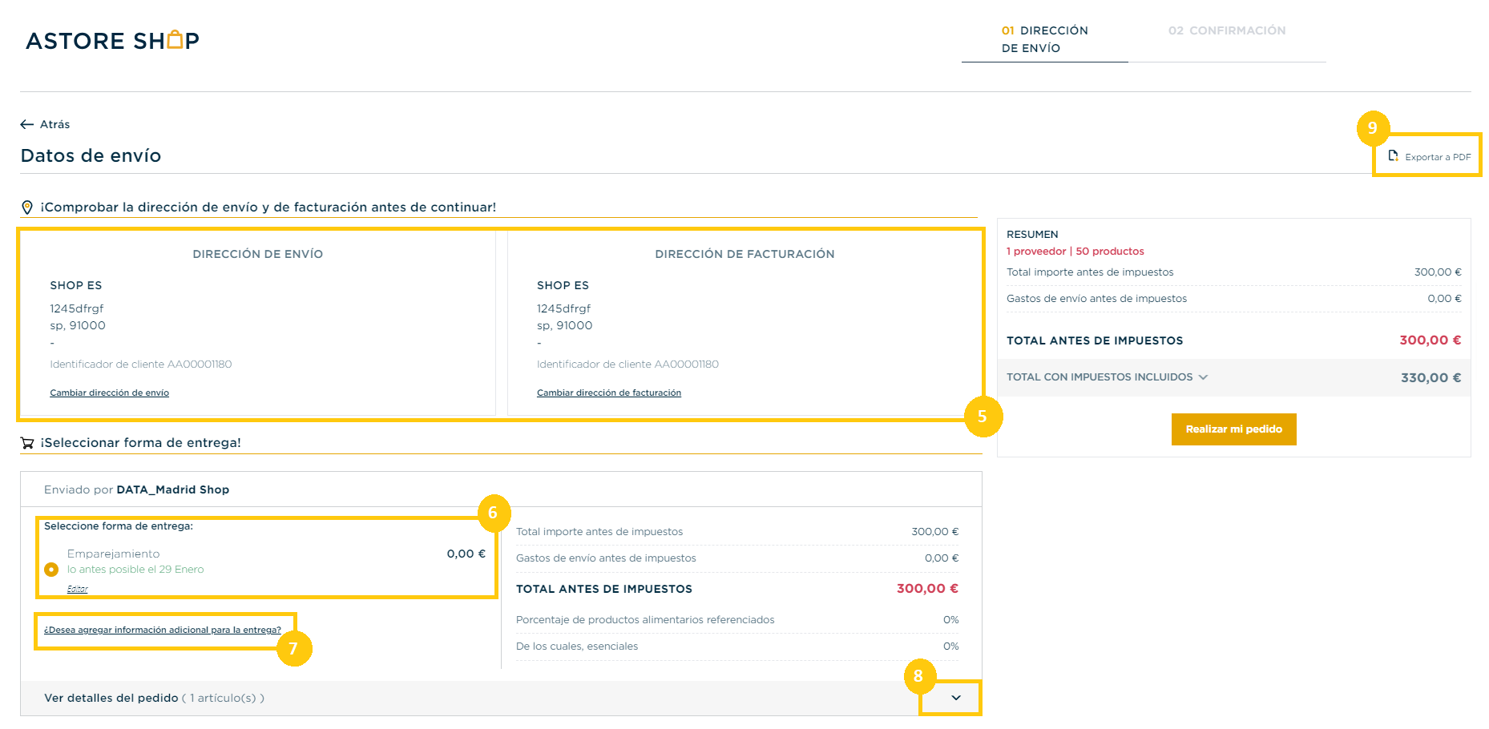Screen dimensions: 1489x729
Task: Click the 1 proveedor | 50 productos summary text
Action: (x=1075, y=252)
